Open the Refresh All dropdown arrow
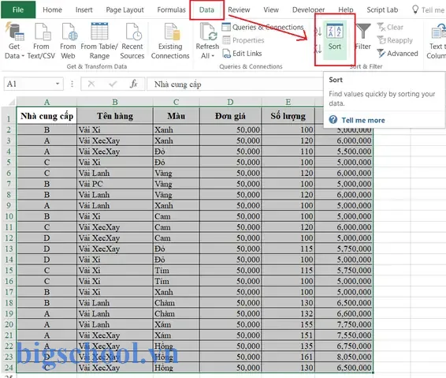Viewport: 446px width, 378px height. 213,56
